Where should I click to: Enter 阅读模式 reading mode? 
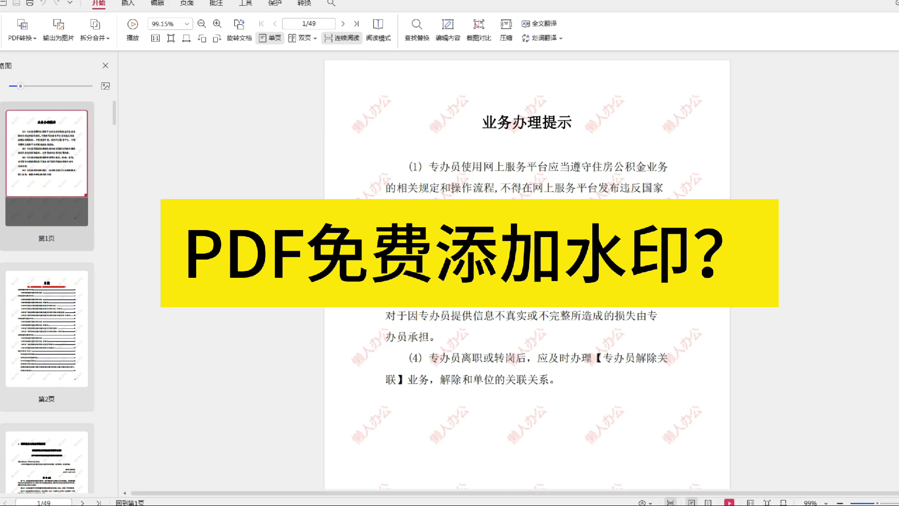point(378,30)
